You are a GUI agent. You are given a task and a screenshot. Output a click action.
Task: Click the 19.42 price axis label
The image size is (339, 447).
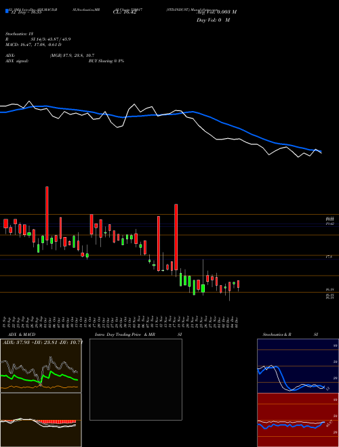pyautogui.click(x=330, y=224)
